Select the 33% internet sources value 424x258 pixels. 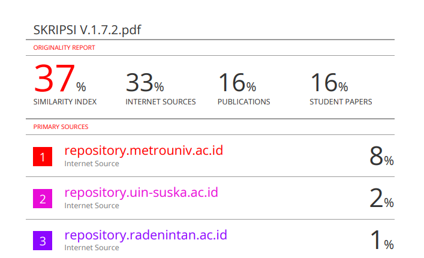pyautogui.click(x=145, y=82)
